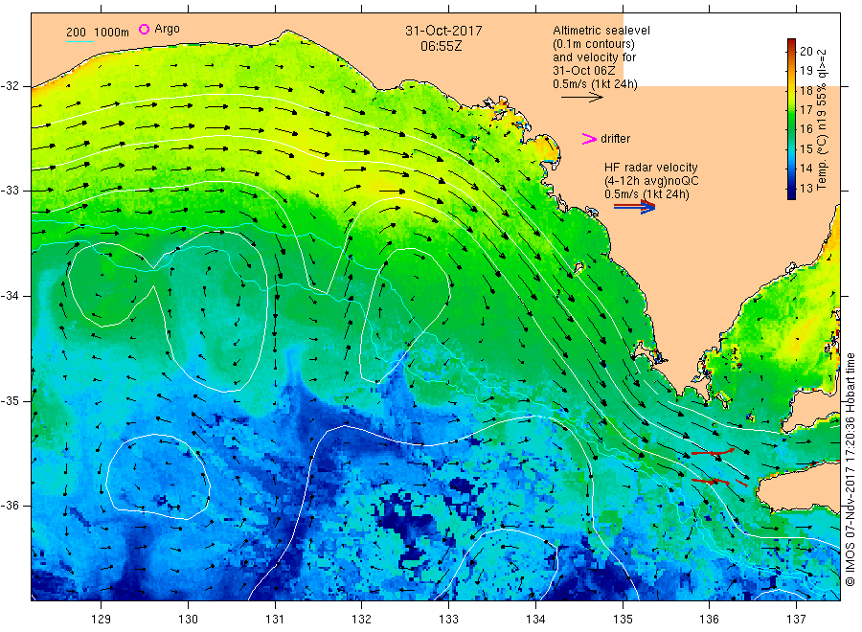Click the color bar value '20'
862x632 pixels.
[805, 51]
